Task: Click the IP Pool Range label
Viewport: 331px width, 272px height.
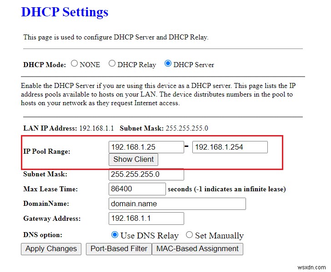Action: (47, 151)
